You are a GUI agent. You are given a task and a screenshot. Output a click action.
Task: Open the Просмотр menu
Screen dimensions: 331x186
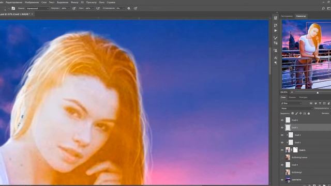[x=92, y=2]
